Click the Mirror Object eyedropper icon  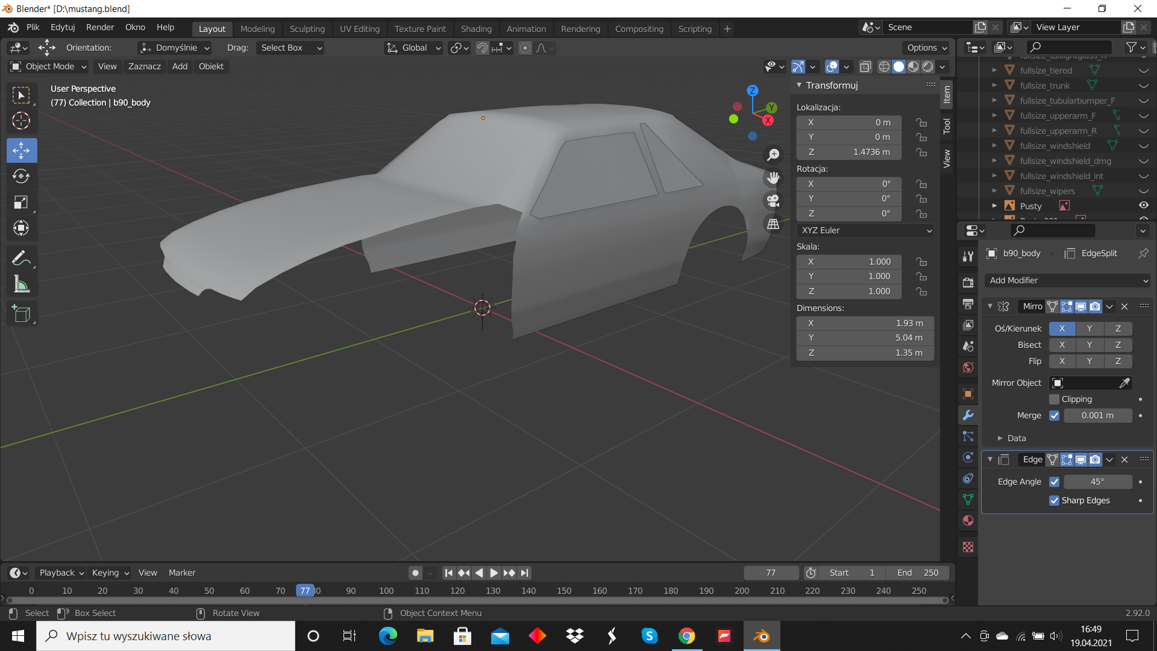(1124, 383)
